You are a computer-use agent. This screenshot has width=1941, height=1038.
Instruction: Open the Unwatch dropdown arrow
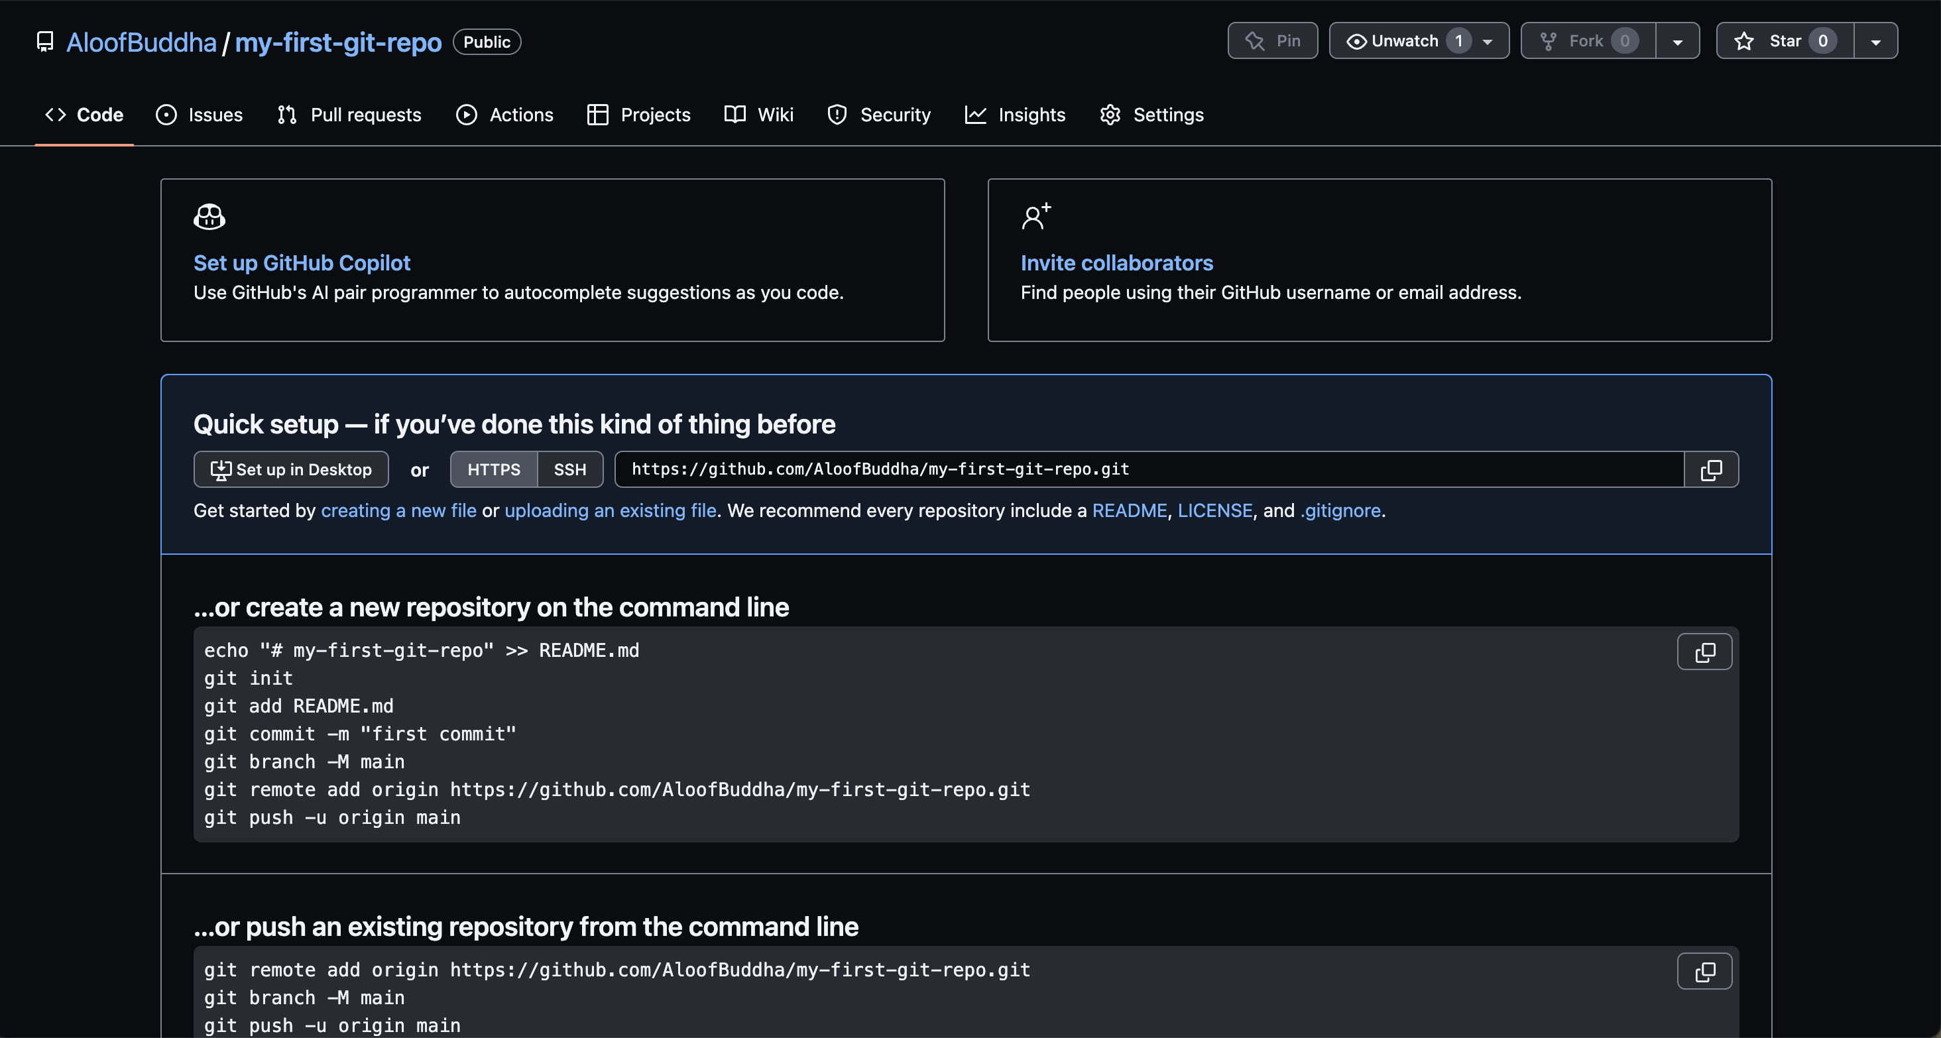tap(1487, 40)
